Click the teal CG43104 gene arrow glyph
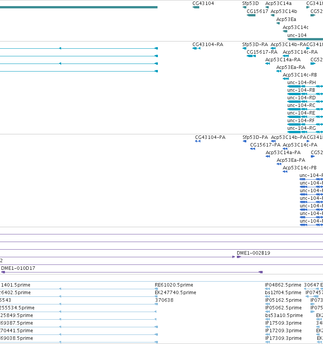Image resolution: width=323 pixels, height=344 pixels. [x=196, y=7]
